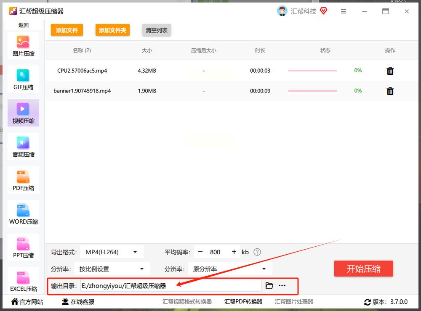Click the 800 bitrate value field
Image resolution: width=421 pixels, height=311 pixels.
point(215,252)
